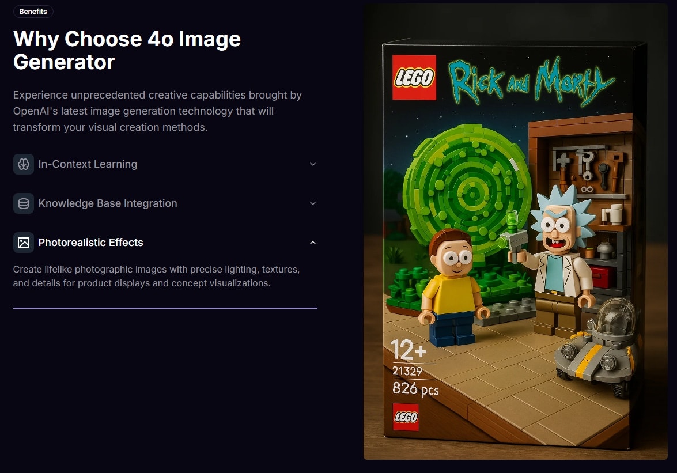Click the Rick and Morty title on the box
The image size is (677, 473).
coord(531,82)
